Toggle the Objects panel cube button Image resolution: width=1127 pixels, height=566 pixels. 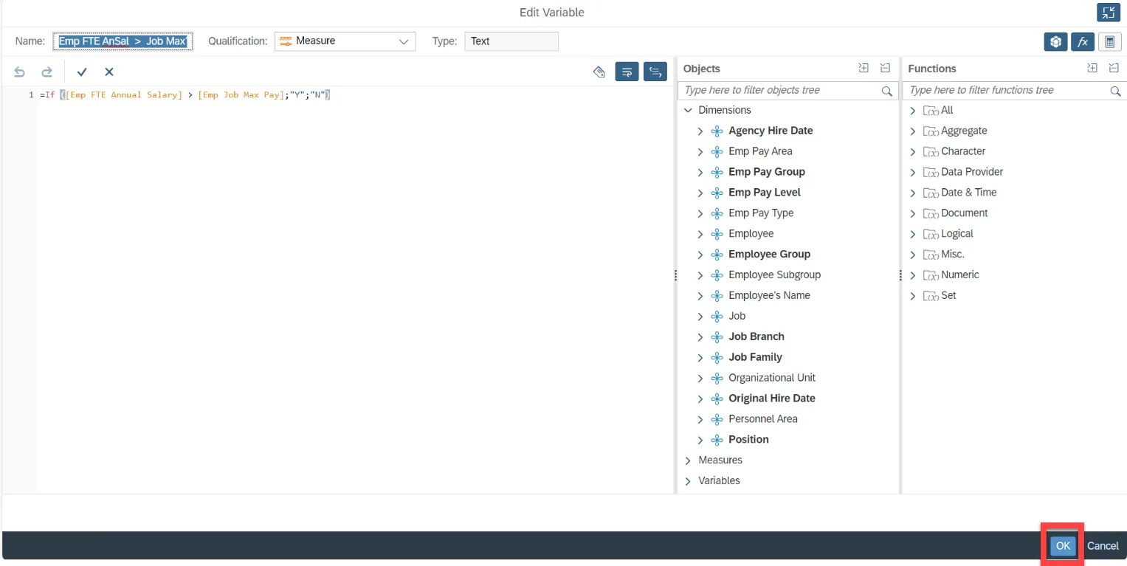(1055, 41)
